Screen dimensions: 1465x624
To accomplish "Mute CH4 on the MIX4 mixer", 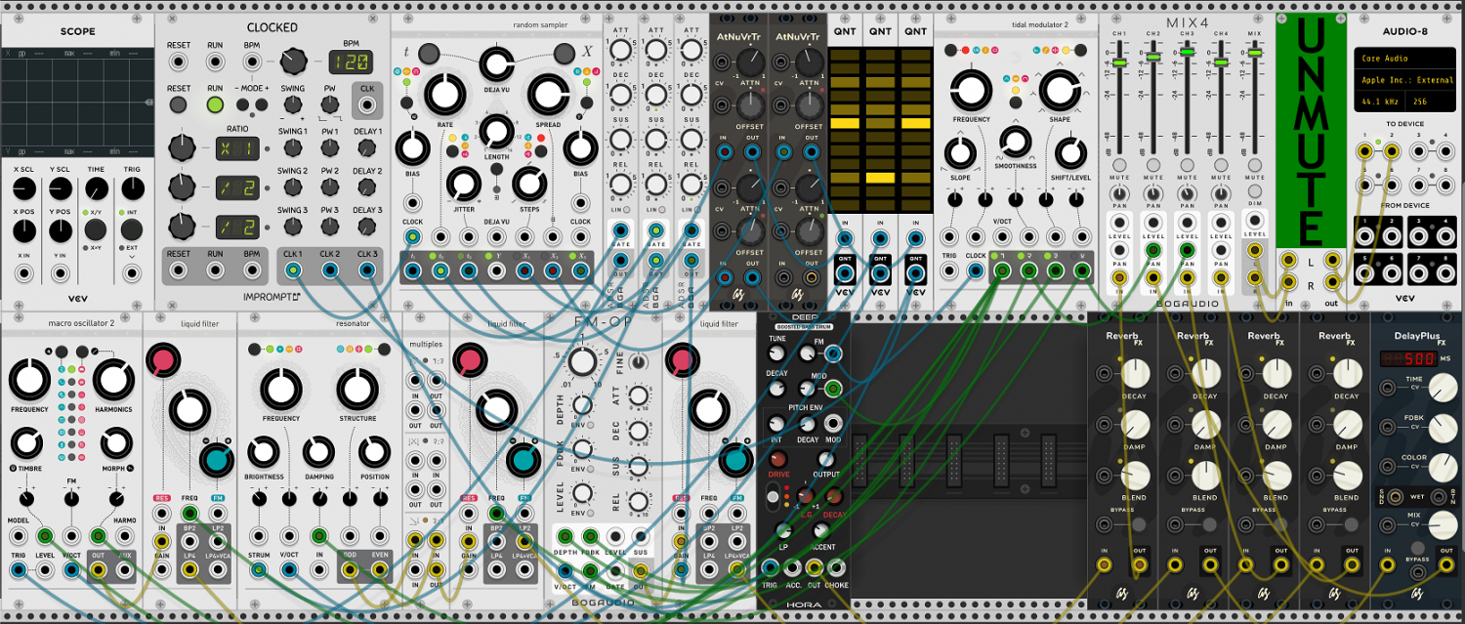I will click(1221, 165).
